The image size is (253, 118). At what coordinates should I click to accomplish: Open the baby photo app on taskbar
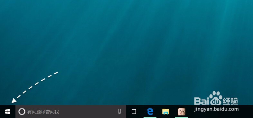pos(182,112)
